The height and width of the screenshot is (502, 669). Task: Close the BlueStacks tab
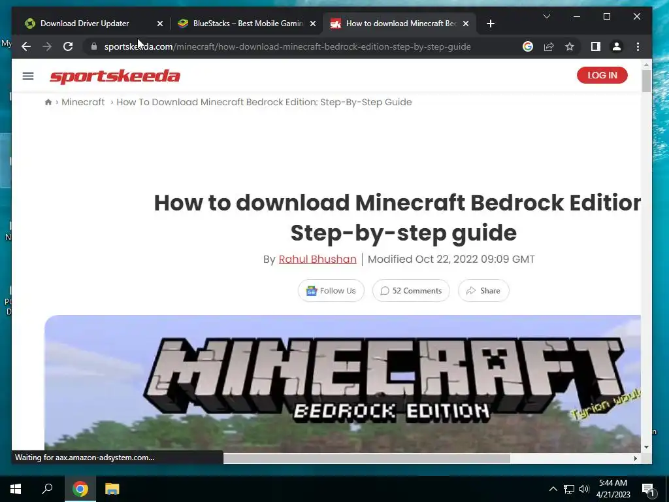pos(313,24)
